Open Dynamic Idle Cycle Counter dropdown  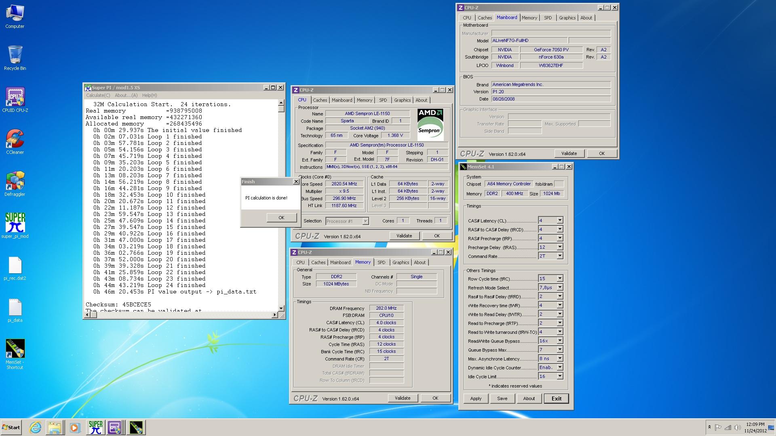point(560,367)
